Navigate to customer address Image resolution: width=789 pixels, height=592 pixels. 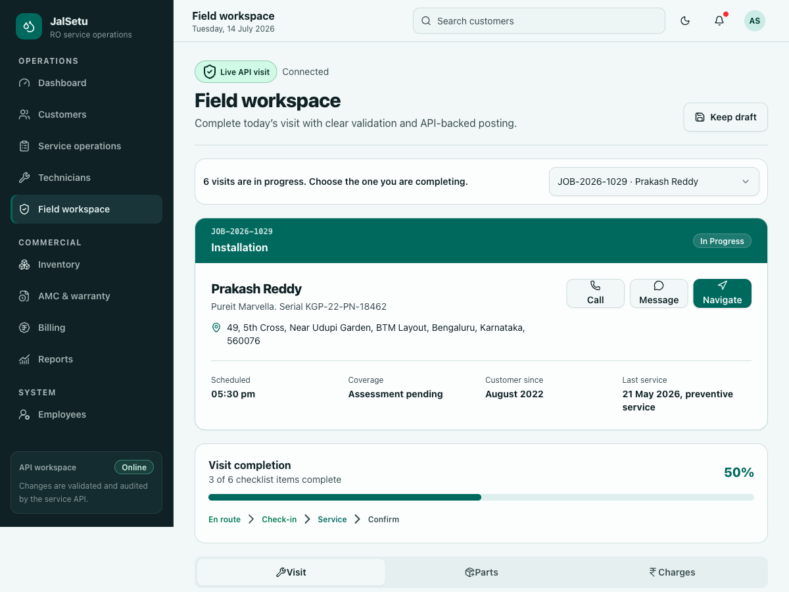pos(723,293)
